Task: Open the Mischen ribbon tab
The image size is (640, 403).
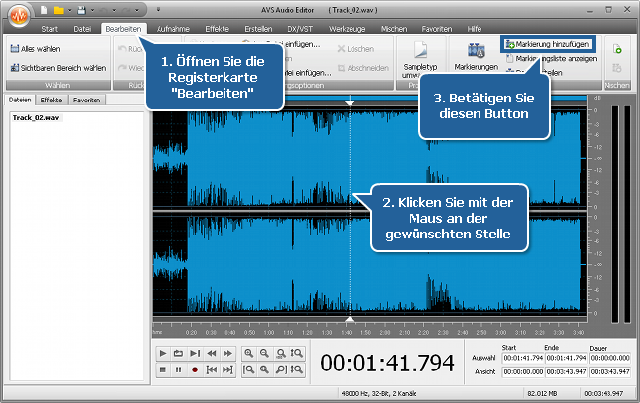Action: [394, 29]
